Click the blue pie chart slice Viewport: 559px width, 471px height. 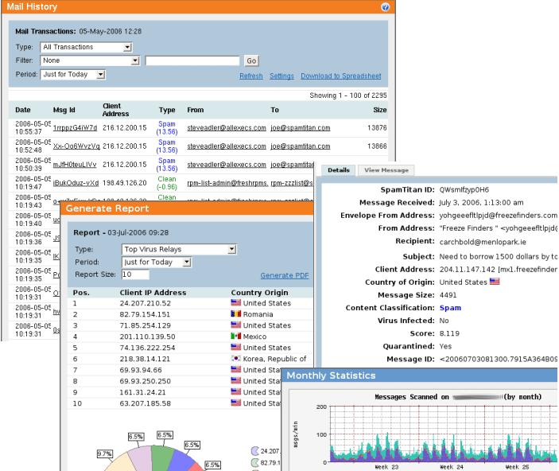click(x=181, y=461)
